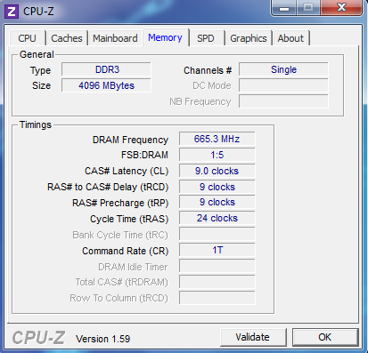This screenshot has width=368, height=353.
Task: Click the DDR3 memory type field
Action: point(106,69)
